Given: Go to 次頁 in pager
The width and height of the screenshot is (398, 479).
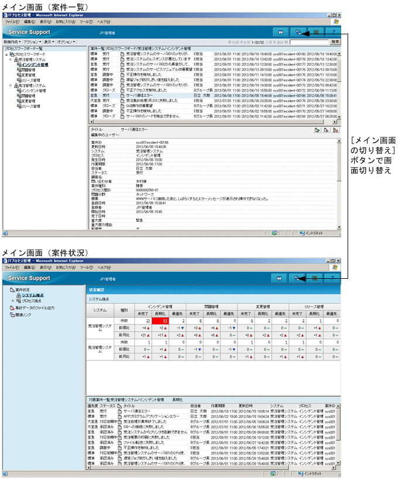Looking at the screenshot, I should point(271,42).
